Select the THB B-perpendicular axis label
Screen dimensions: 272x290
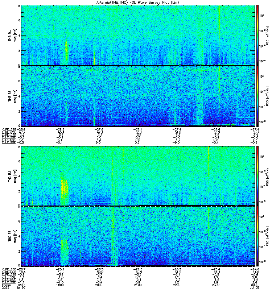10,35
